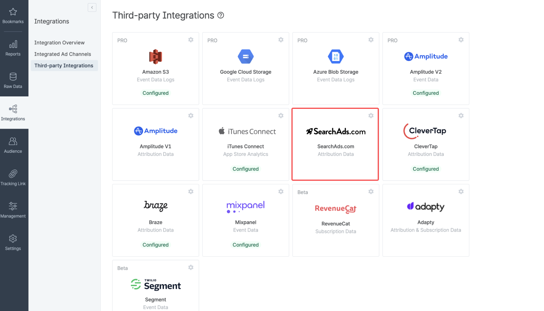Open settings gear on iTunes Connect card
The height and width of the screenshot is (311, 544).
click(x=281, y=115)
